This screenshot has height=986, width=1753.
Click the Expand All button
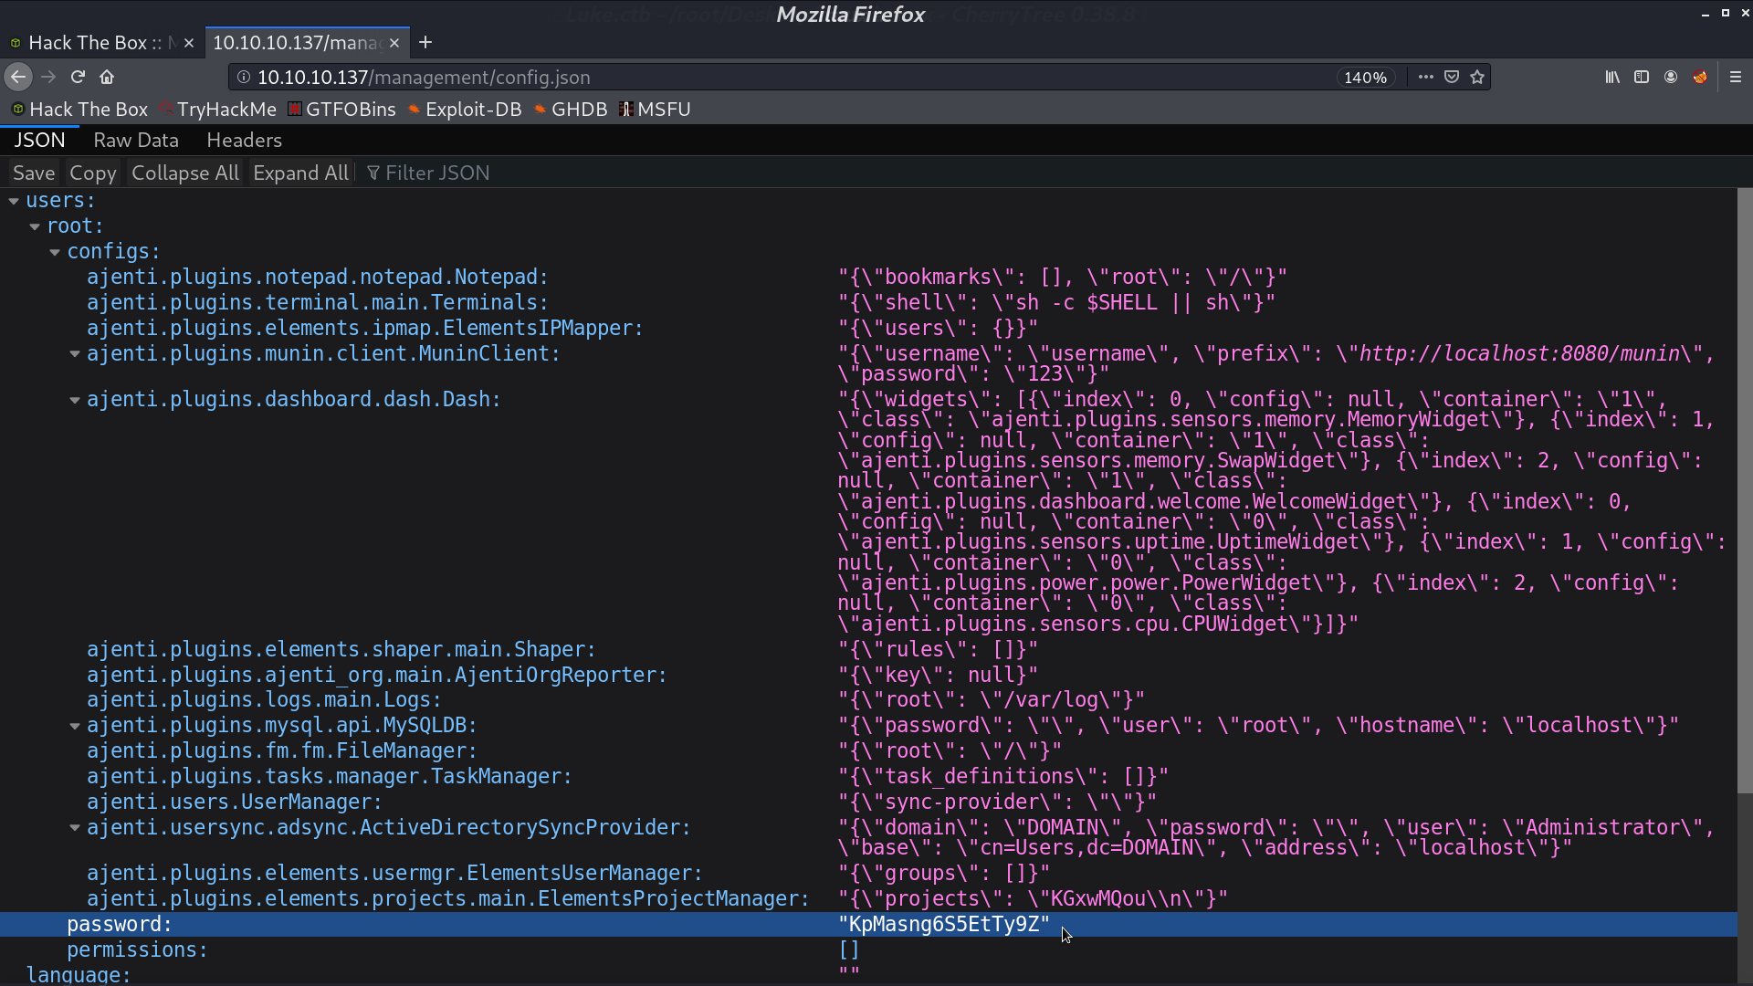point(301,173)
